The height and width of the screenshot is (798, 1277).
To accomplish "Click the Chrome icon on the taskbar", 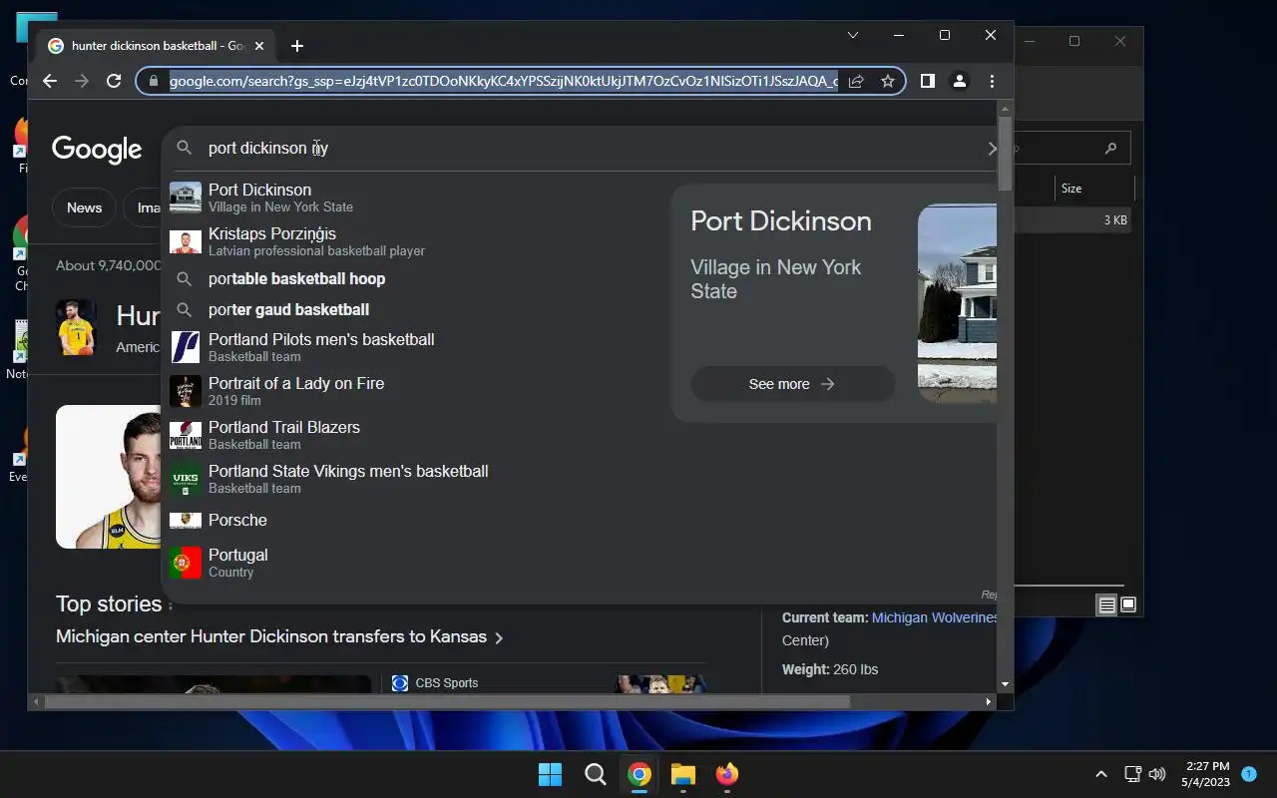I will (639, 774).
